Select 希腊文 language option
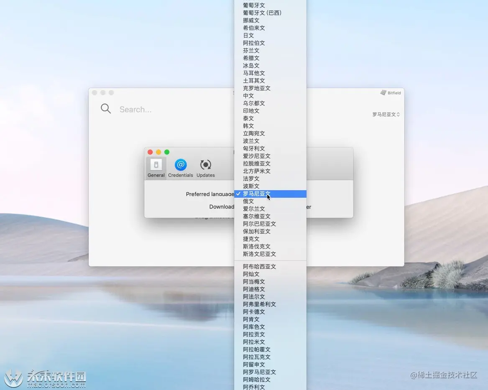The width and height of the screenshot is (488, 390). click(x=270, y=58)
